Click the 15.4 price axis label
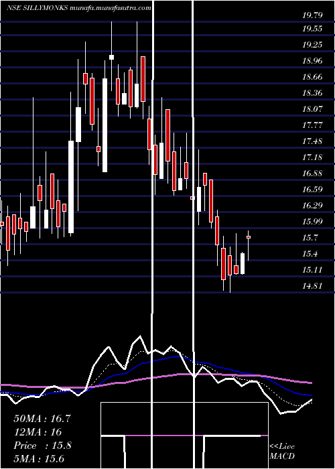Viewport: 335px width, 469px height. [310, 254]
